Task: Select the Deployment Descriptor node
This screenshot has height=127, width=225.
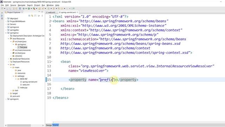Action: click(x=28, y=36)
